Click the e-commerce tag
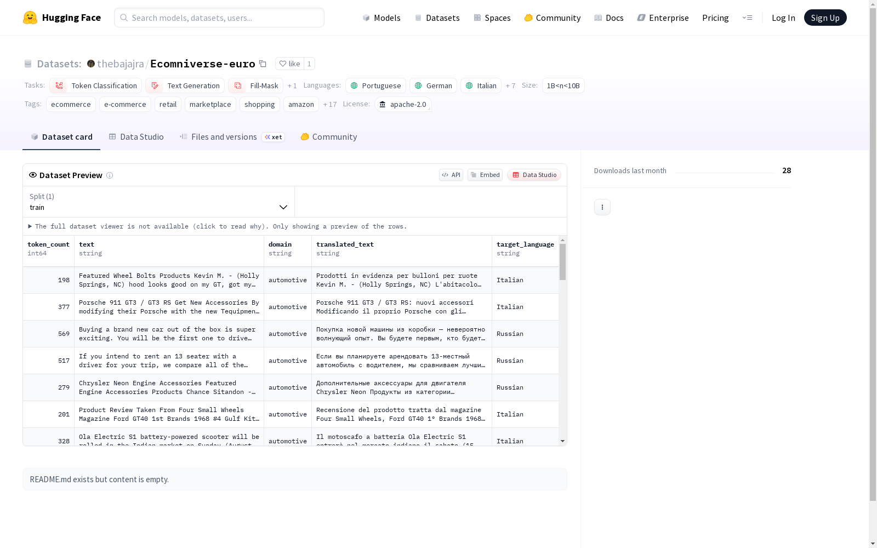 (125, 104)
